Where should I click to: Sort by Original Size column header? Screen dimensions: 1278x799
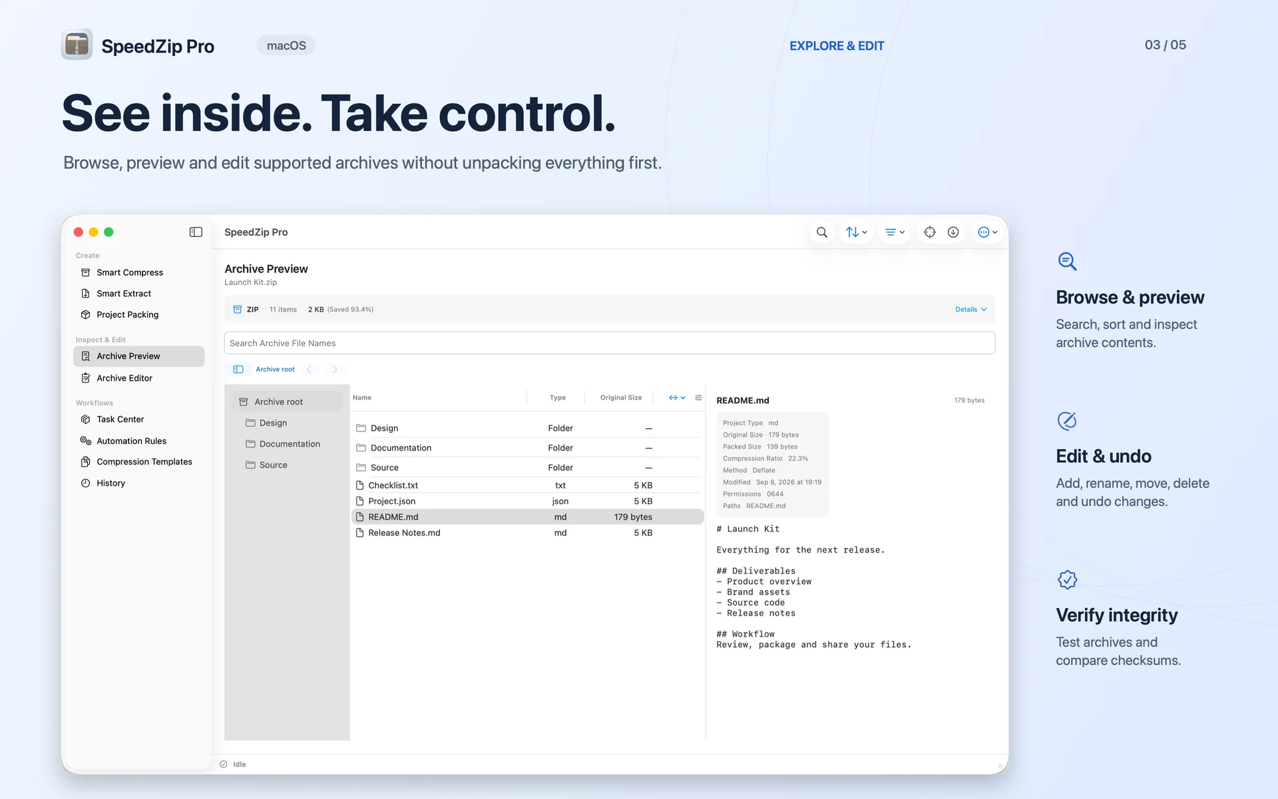click(x=621, y=398)
